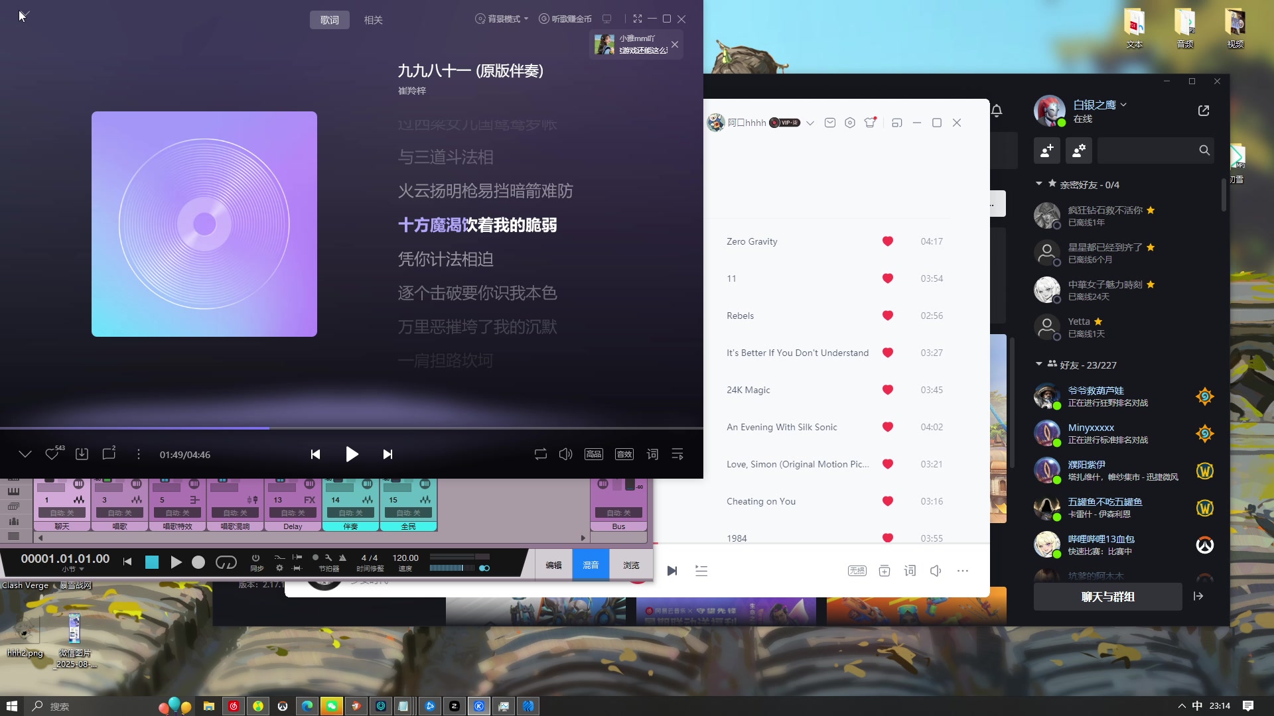This screenshot has width=1274, height=716.
Task: Skip to next track in NetEase Music bar
Action: click(x=672, y=571)
